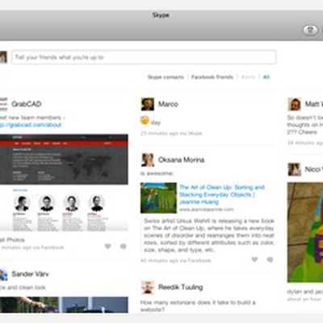
Task: Open Reedik Tuuling's profile name
Action: 181,287
